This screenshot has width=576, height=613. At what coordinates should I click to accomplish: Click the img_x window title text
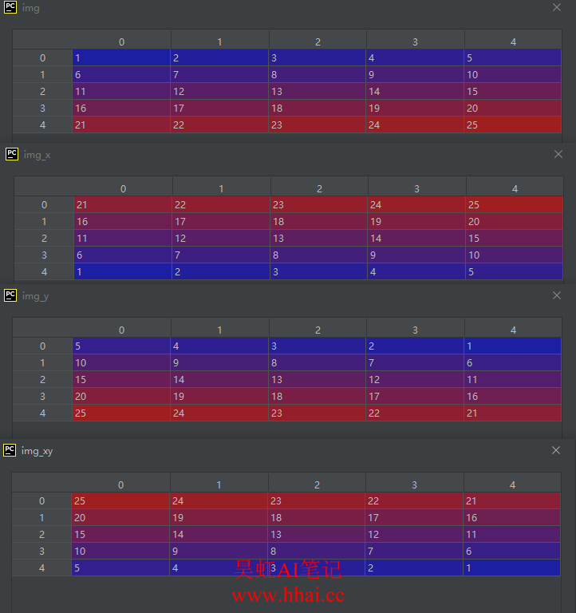pyautogui.click(x=37, y=155)
